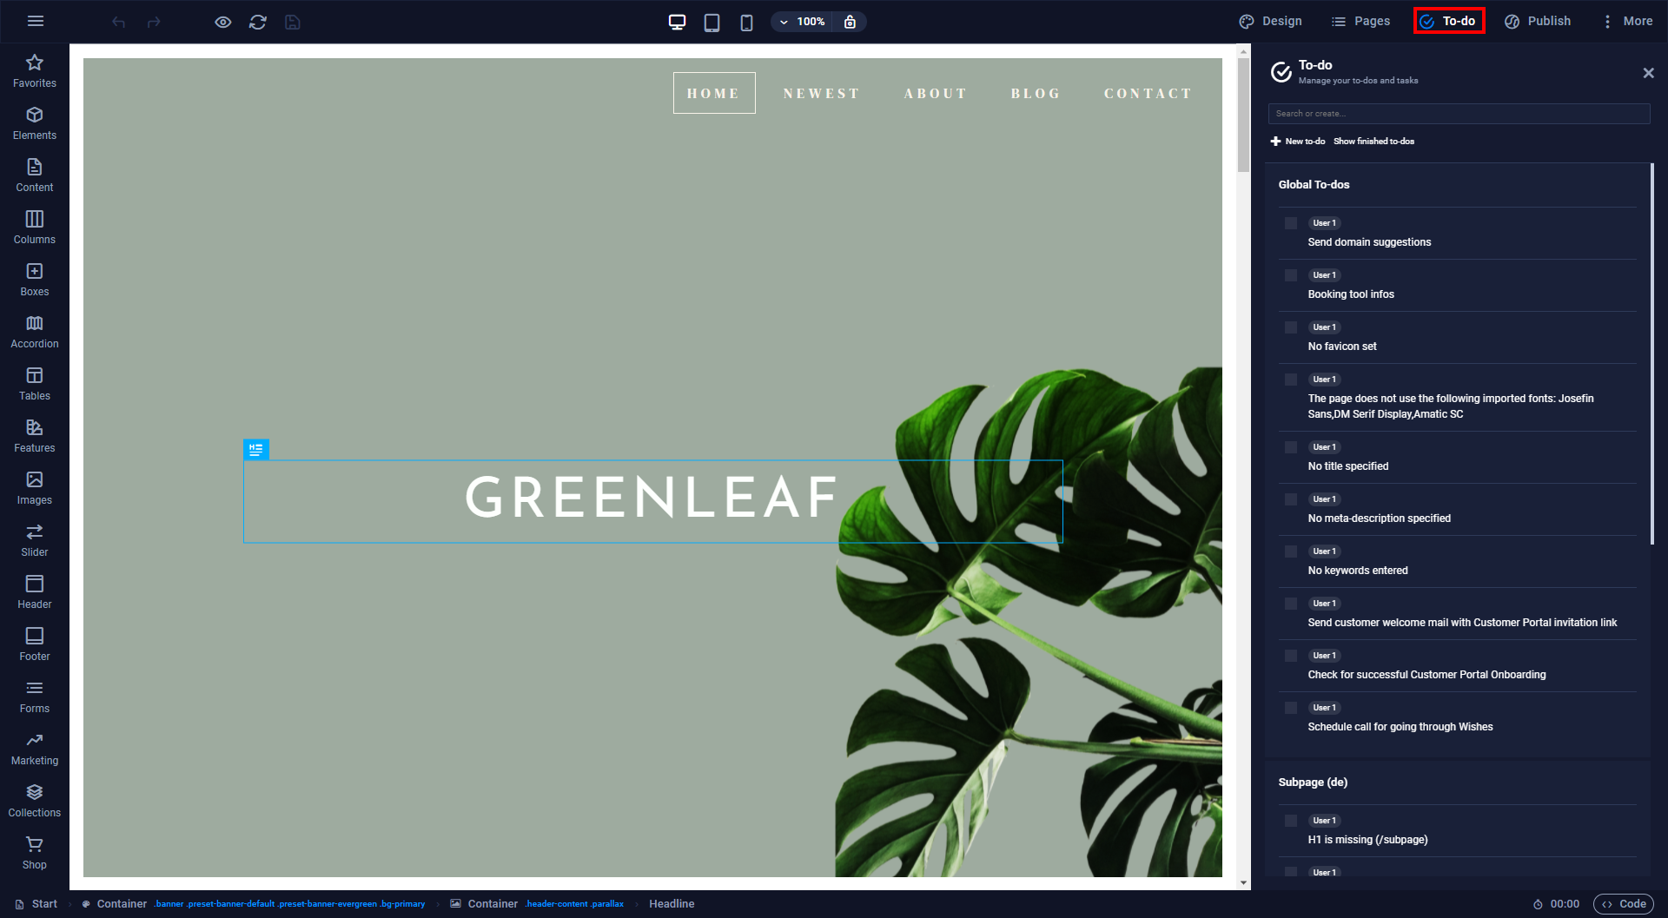Check off 'Send domain suggestions' to-do
This screenshot has height=918, width=1668.
1291,223
